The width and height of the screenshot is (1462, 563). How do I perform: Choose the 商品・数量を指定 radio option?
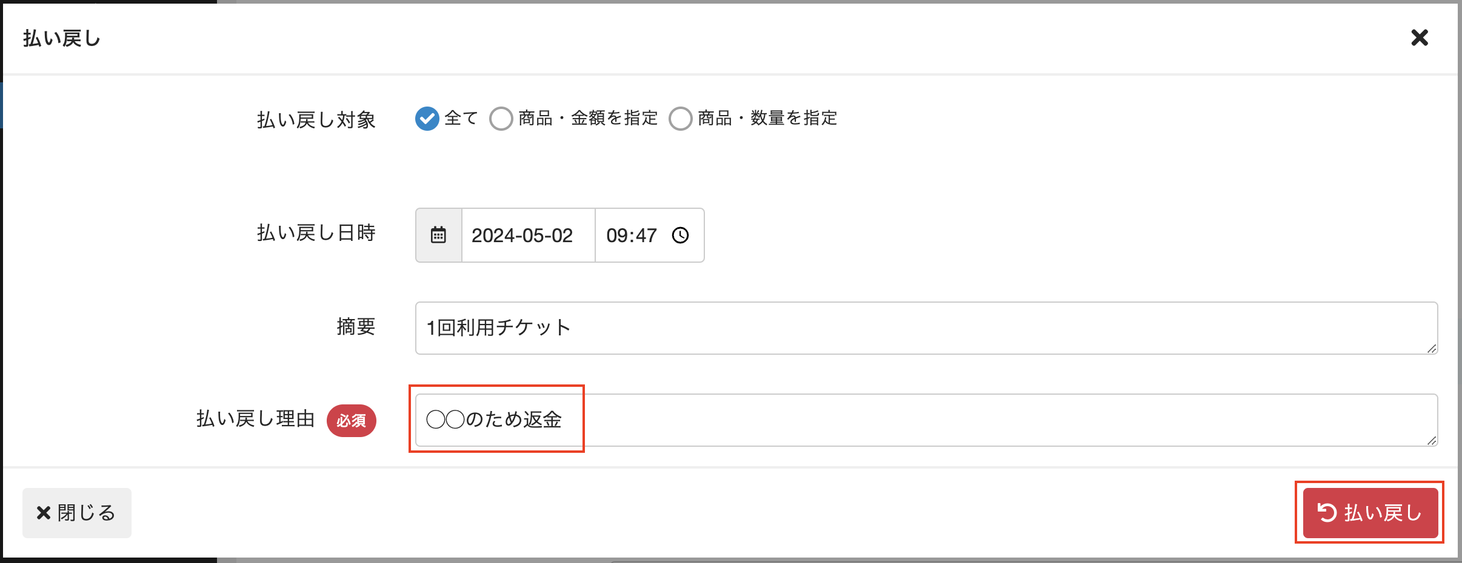click(x=681, y=119)
